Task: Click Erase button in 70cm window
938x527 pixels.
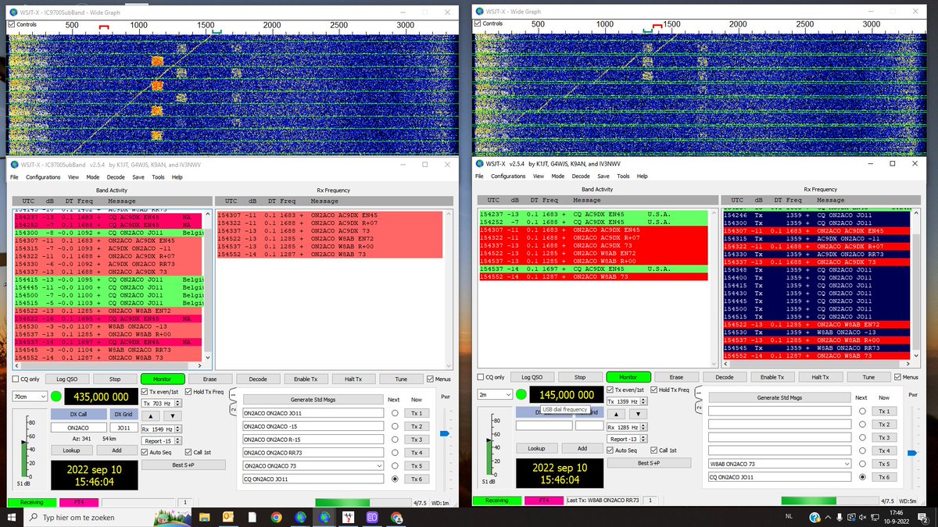Action: [209, 379]
